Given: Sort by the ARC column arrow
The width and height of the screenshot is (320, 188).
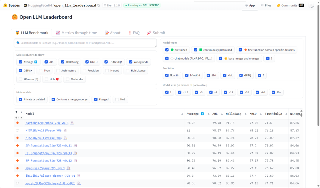Looking at the screenshot, I should pos(222,114).
